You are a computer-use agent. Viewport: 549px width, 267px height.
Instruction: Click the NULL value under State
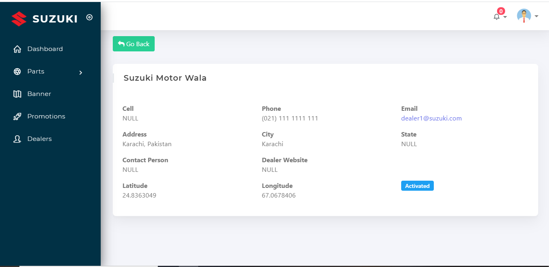click(409, 144)
